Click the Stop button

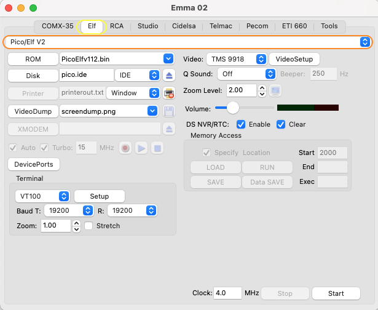[285, 293]
